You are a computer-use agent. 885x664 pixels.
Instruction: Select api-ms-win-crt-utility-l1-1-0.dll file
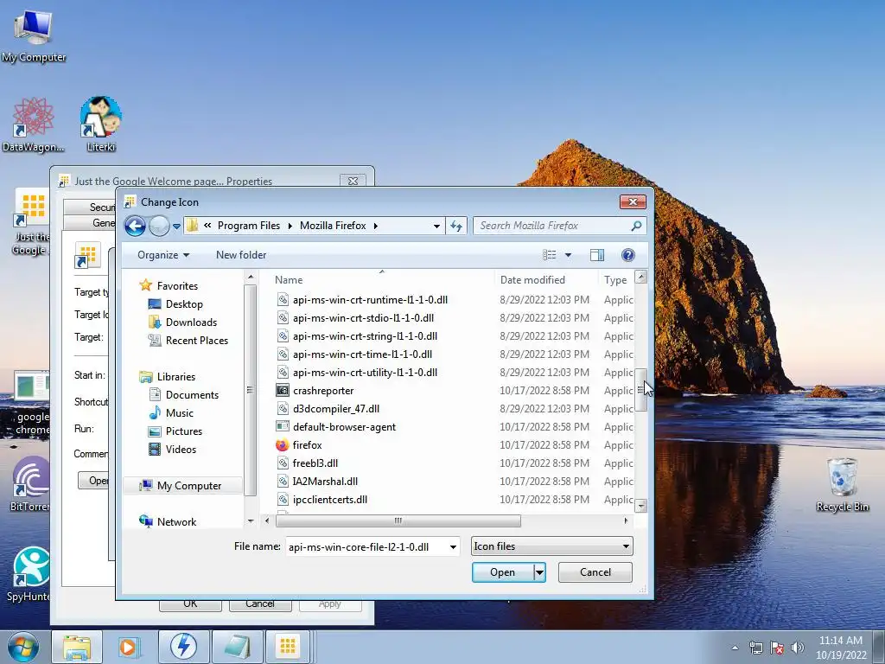(x=366, y=372)
